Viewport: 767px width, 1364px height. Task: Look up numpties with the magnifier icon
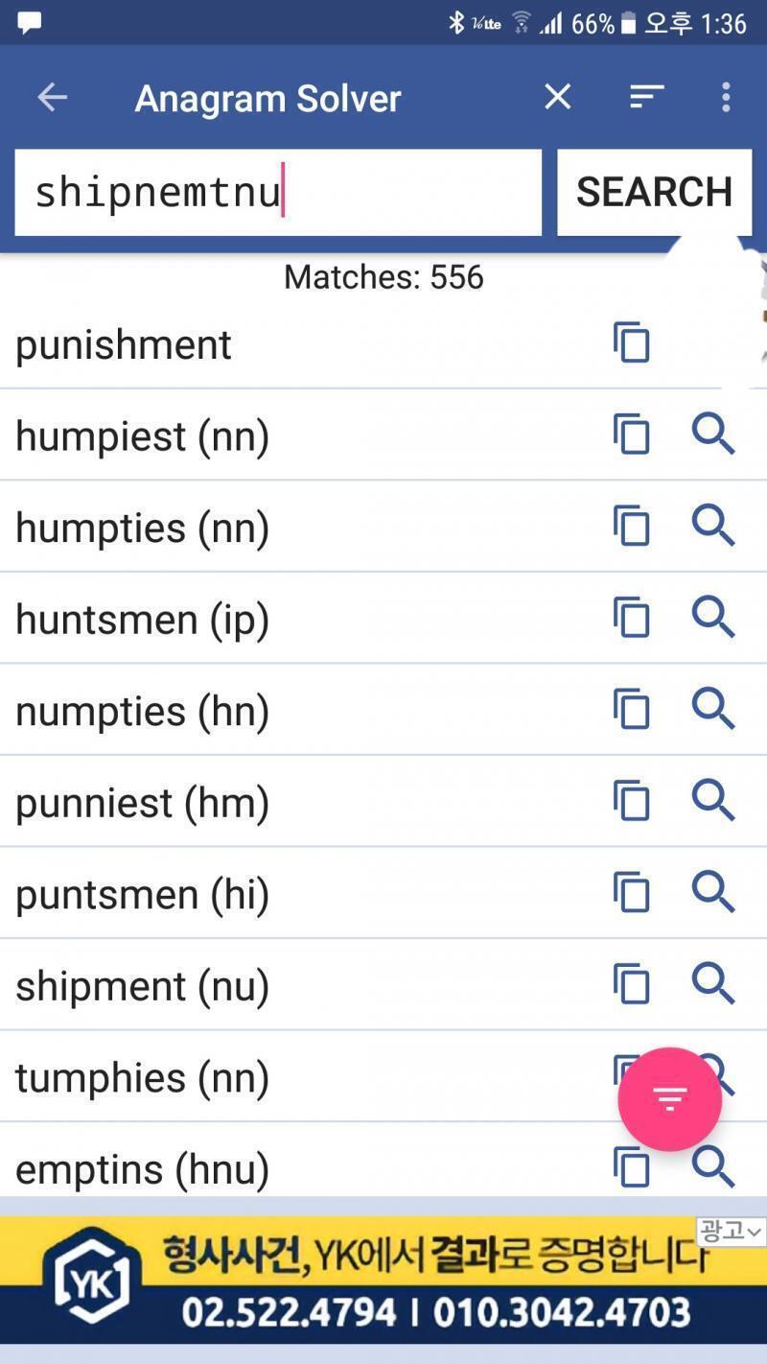(x=713, y=710)
